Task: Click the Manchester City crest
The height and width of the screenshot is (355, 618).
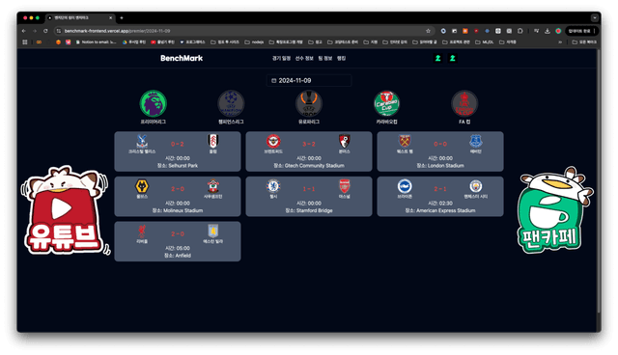Action: tap(476, 186)
